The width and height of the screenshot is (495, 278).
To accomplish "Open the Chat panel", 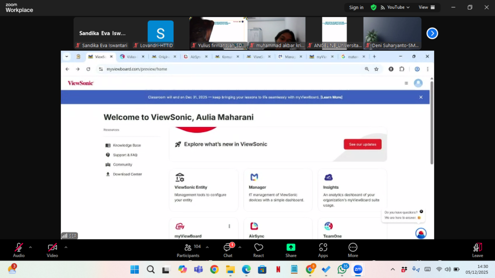I will pyautogui.click(x=228, y=250).
